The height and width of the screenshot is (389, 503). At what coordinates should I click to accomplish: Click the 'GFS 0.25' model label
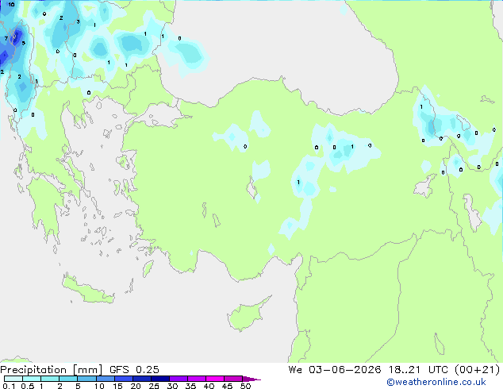tap(134, 370)
